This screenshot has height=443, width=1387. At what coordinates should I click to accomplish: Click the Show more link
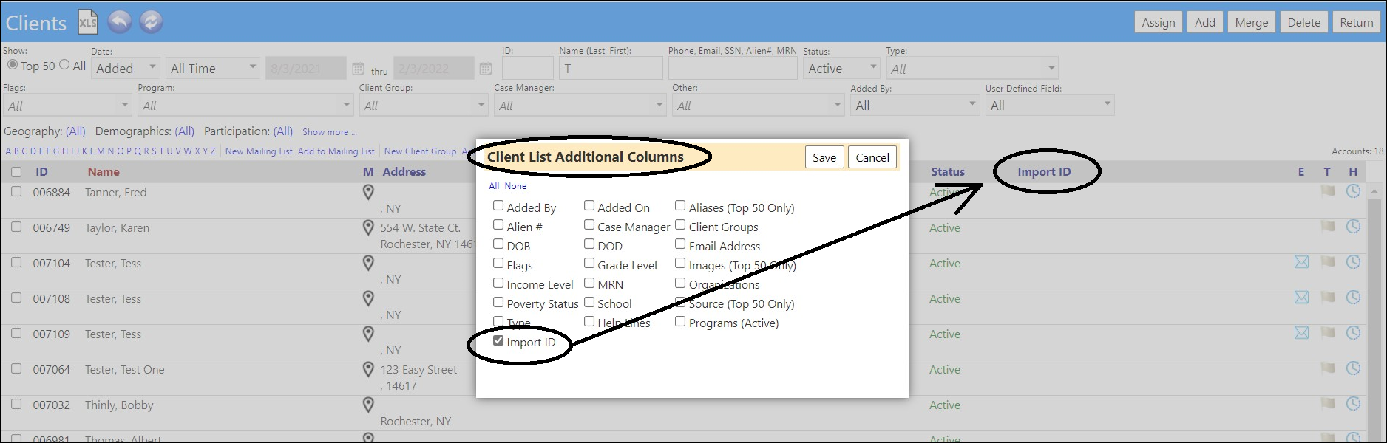pyautogui.click(x=330, y=132)
